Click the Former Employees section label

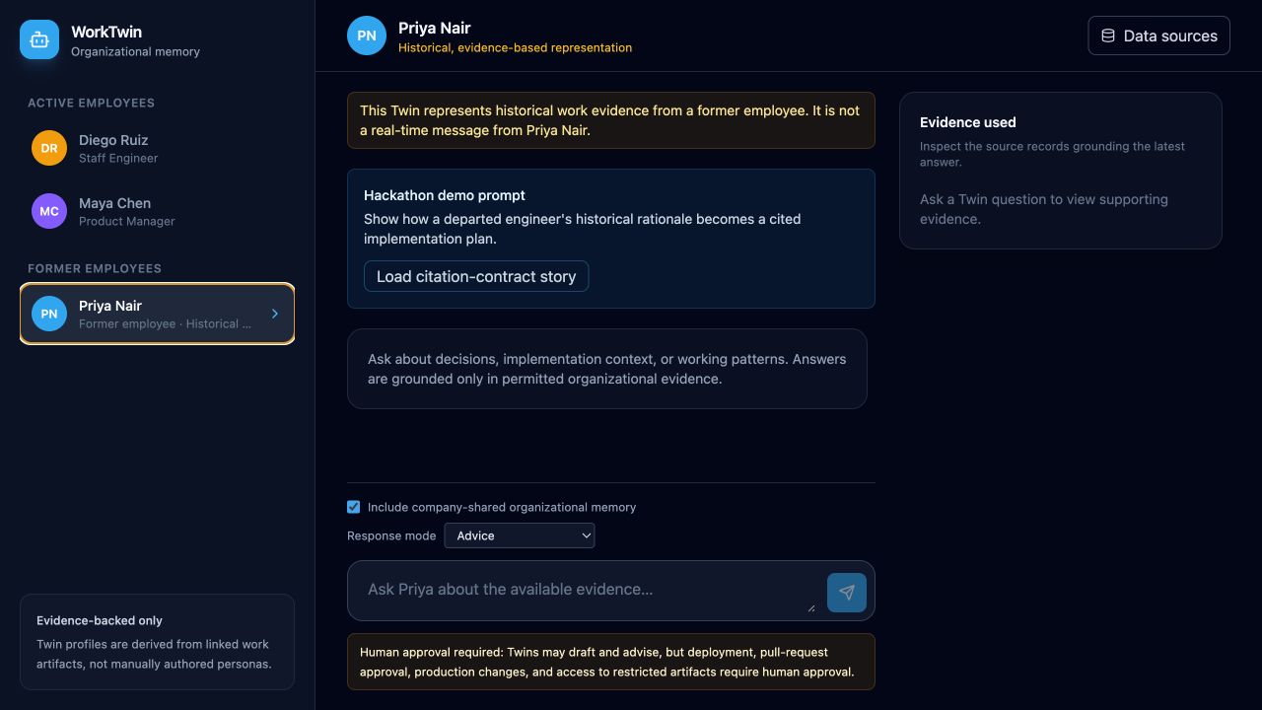pyautogui.click(x=95, y=268)
